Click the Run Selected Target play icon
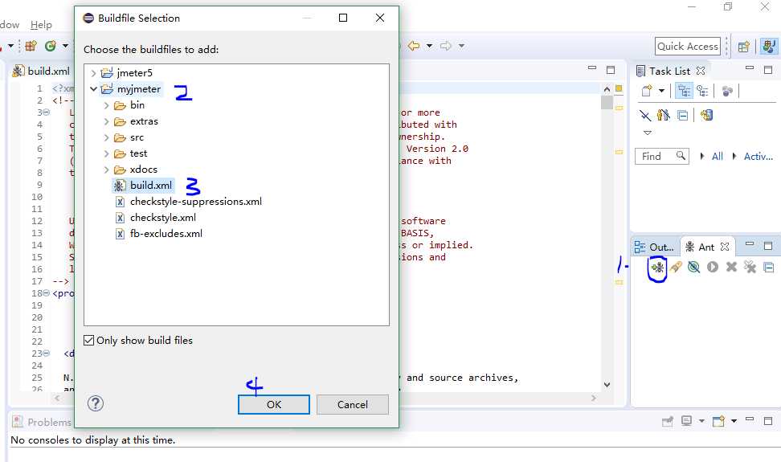 tap(713, 268)
